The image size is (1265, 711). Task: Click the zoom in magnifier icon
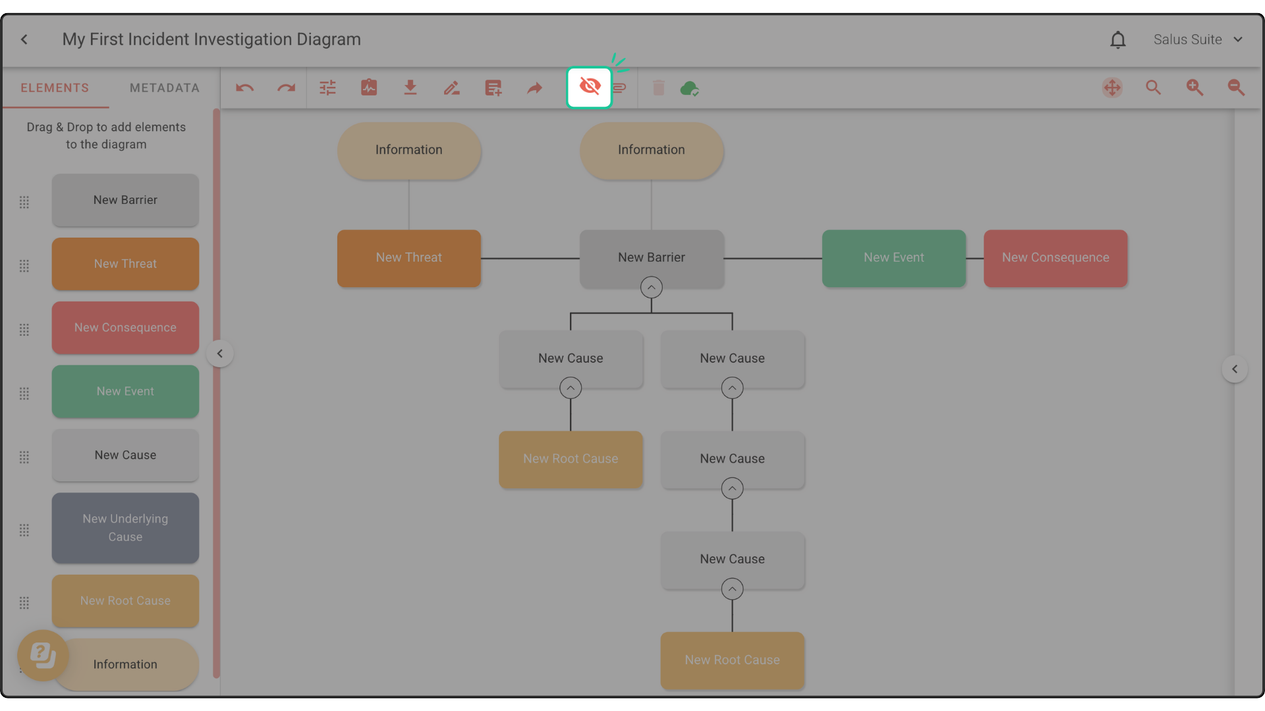click(1195, 88)
